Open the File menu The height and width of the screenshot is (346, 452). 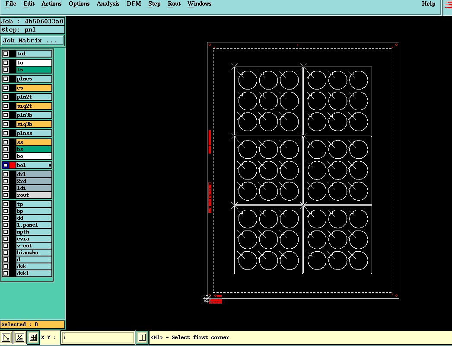tap(11, 4)
